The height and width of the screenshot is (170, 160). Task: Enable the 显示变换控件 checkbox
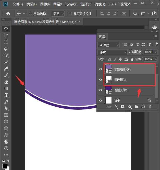tap(70, 14)
